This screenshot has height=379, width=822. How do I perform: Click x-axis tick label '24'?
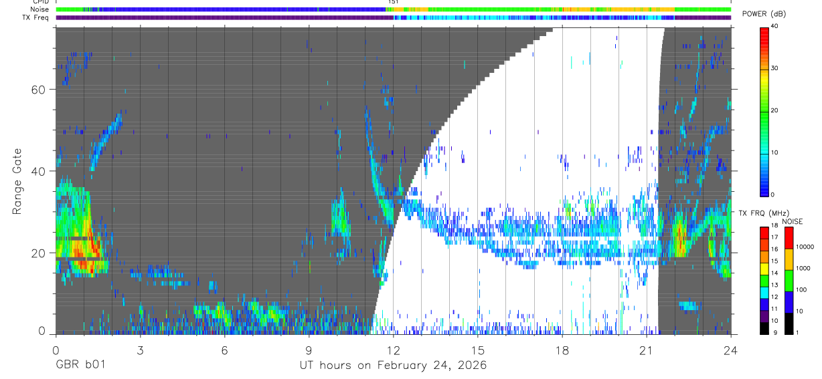click(730, 350)
